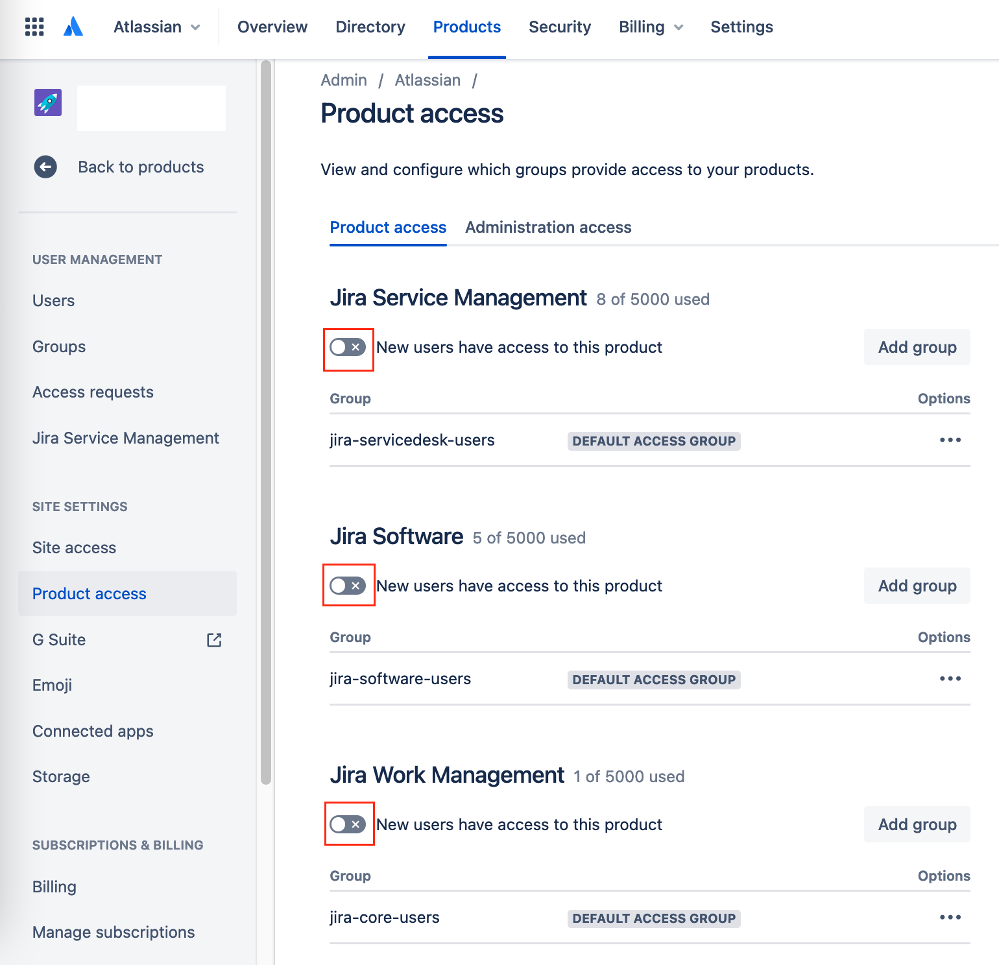The image size is (999, 965).
Task: Select the Products tab
Action: click(467, 27)
